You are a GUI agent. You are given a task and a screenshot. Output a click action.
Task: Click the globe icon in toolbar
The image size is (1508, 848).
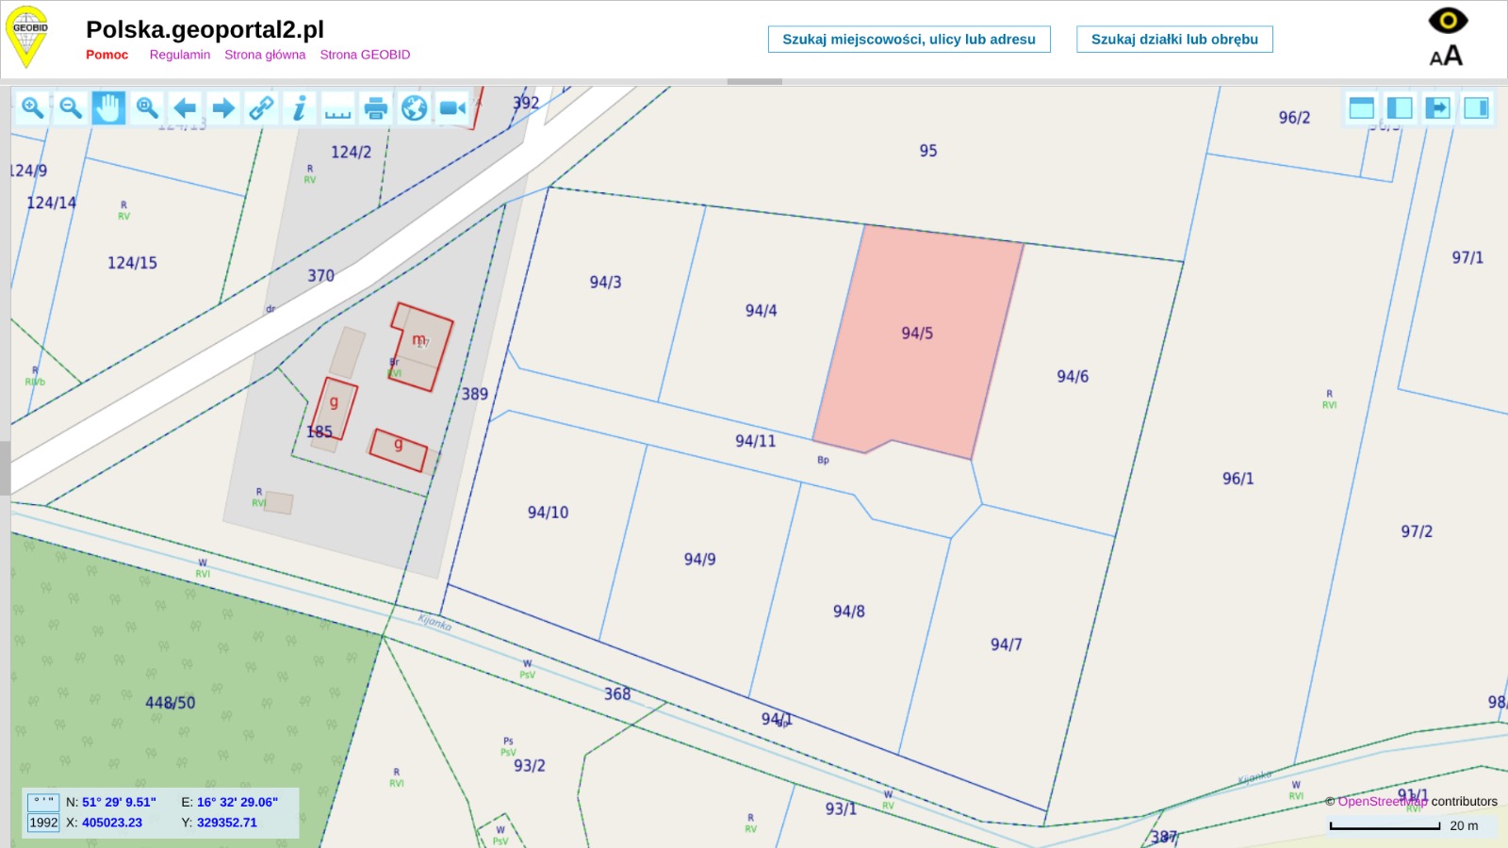414,108
